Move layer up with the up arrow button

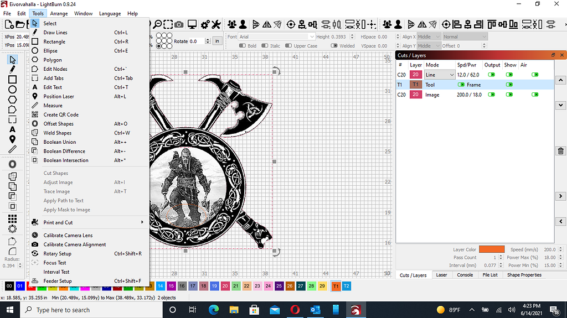(560, 81)
